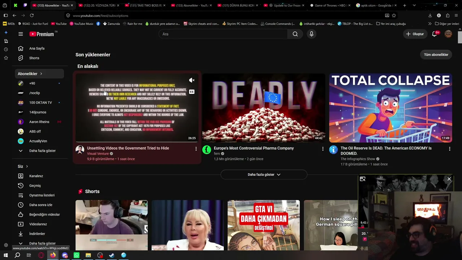Viewport: 462px width, 260px height.
Task: Open the browser downloads panel
Action: pos(430,16)
